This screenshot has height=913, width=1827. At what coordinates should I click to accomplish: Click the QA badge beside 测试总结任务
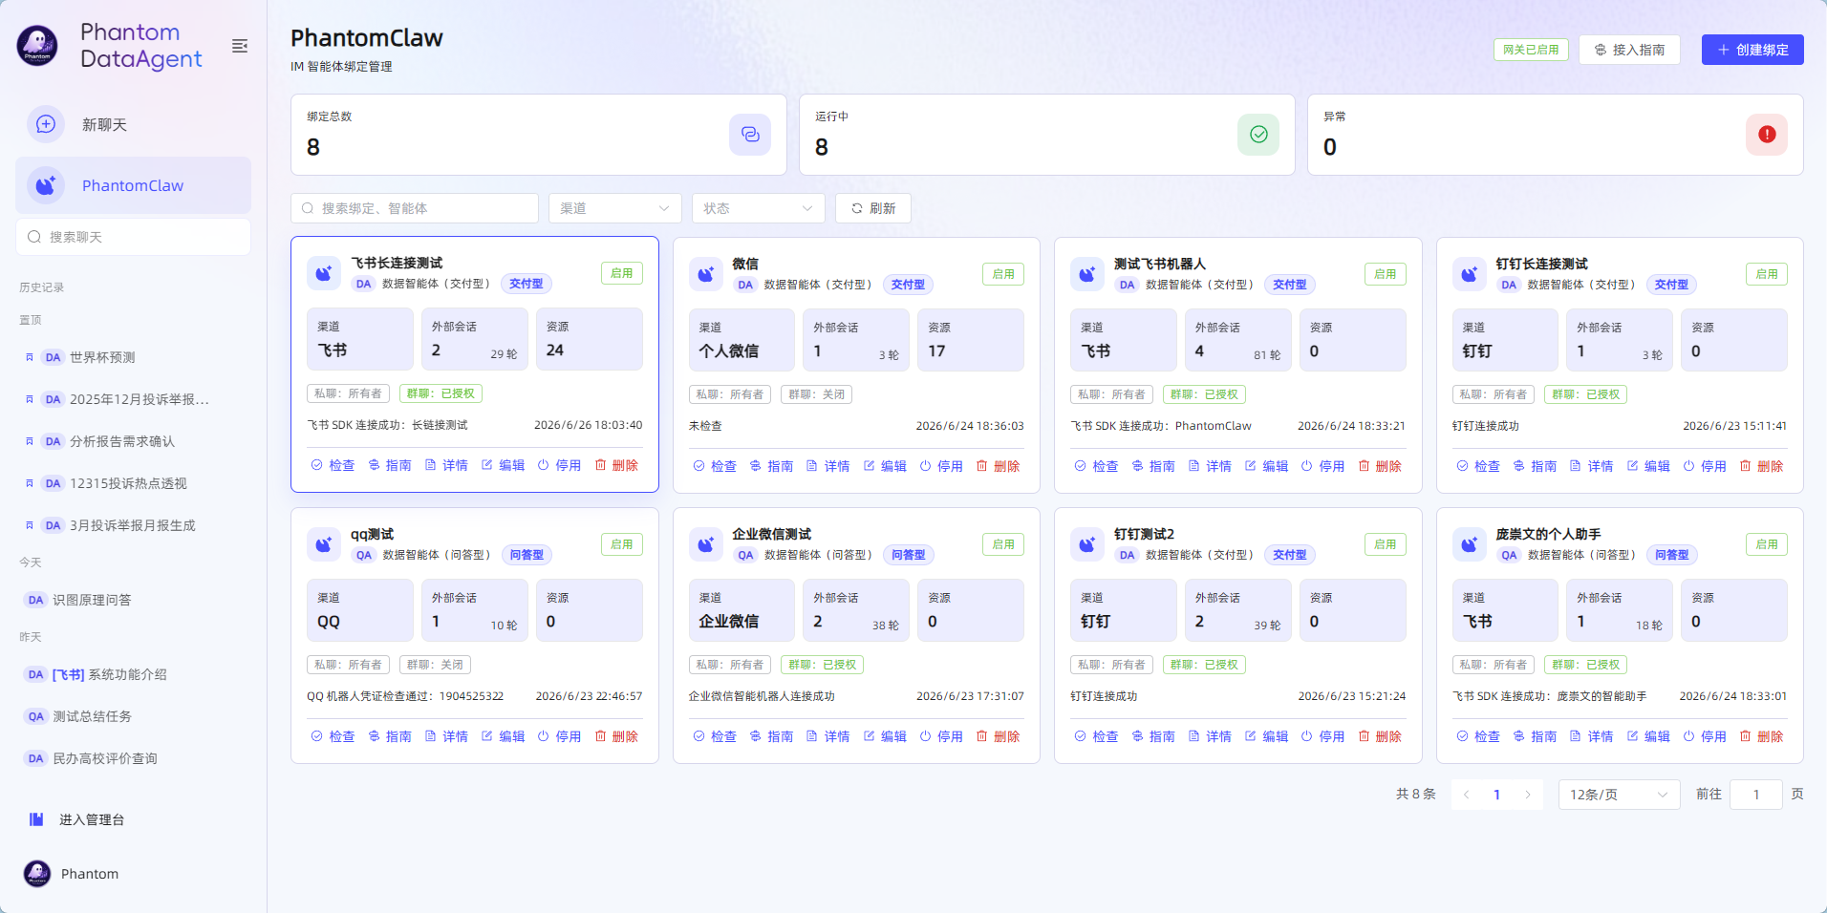[x=35, y=716]
